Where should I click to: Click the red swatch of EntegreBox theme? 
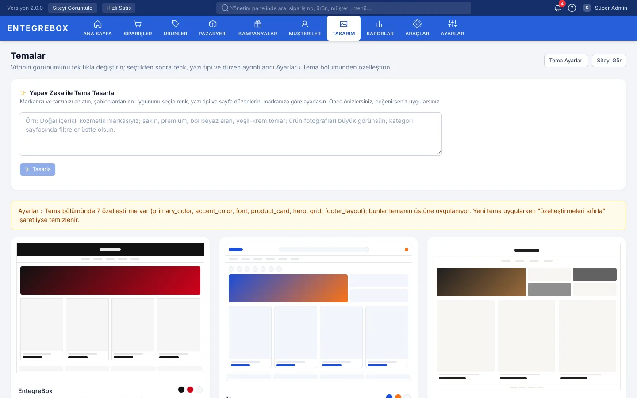(190, 390)
